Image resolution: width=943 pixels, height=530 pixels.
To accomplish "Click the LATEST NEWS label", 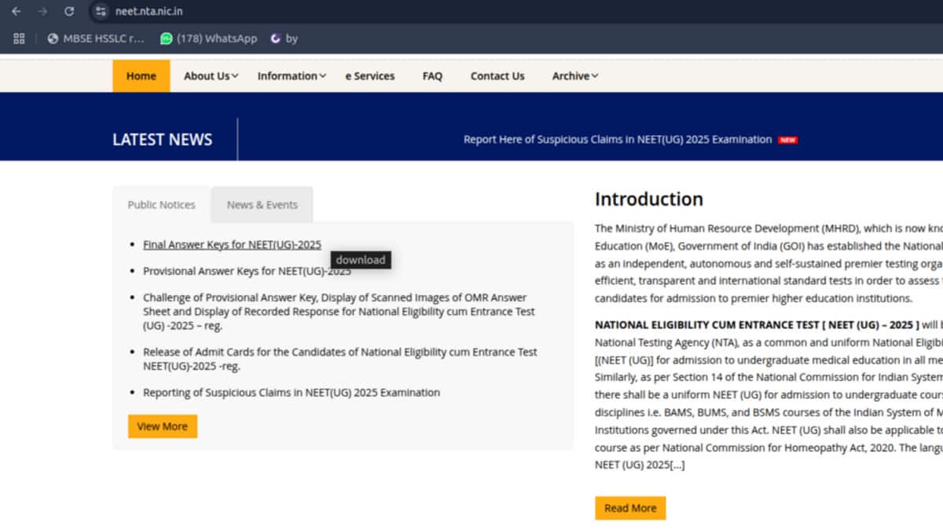I will pos(163,140).
